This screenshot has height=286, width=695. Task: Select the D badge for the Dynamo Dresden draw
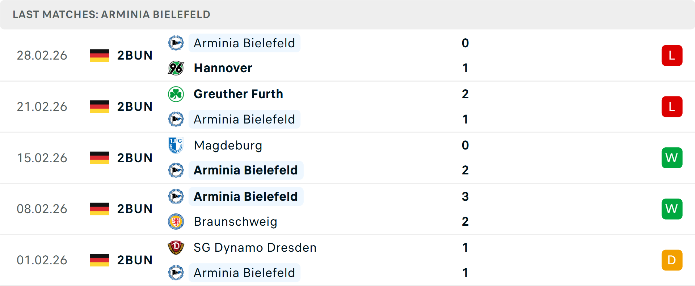672,260
